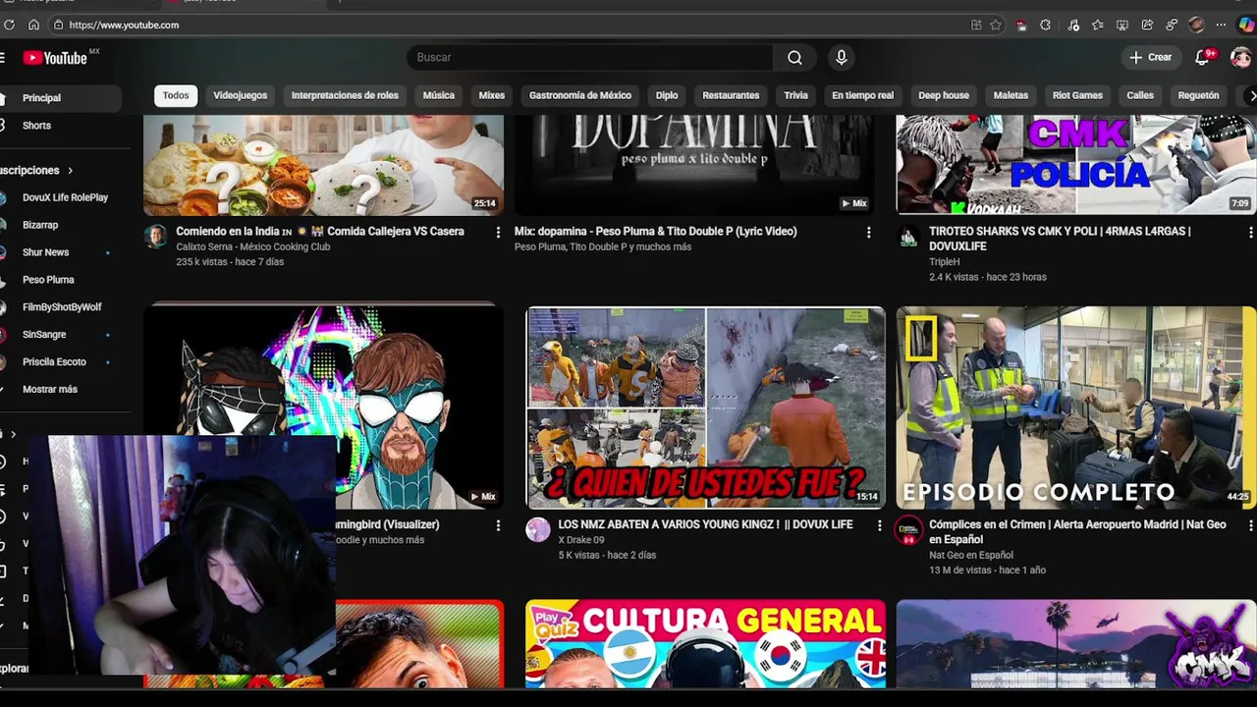Select the Maletas chip
Viewport: 1257px width, 707px height.
[1011, 95]
